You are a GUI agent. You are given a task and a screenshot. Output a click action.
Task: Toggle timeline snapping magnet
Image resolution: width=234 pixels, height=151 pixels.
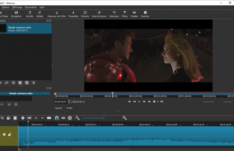pyautogui.click(x=57, y=118)
